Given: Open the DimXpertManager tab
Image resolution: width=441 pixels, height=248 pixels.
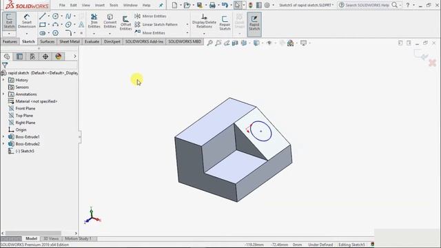Looking at the screenshot, I should pyautogui.click(x=45, y=56).
